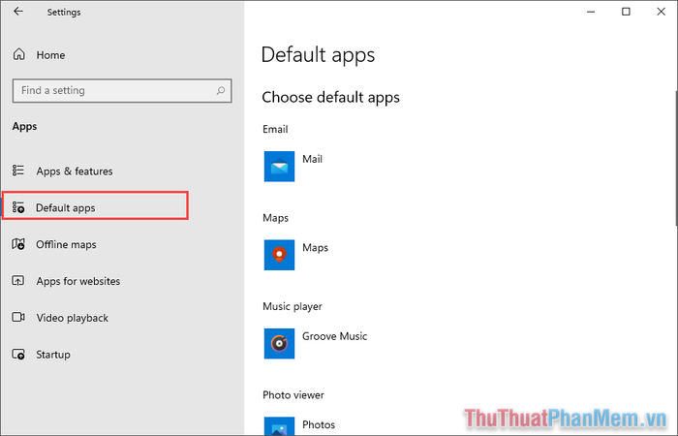Click the Offline maps icon
Viewport: 678px width, 436px height.
coord(18,244)
